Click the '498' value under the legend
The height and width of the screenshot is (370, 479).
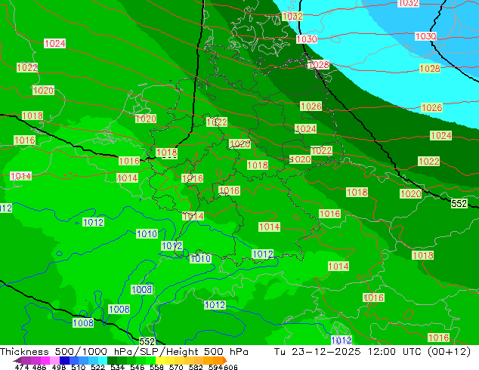(59, 367)
